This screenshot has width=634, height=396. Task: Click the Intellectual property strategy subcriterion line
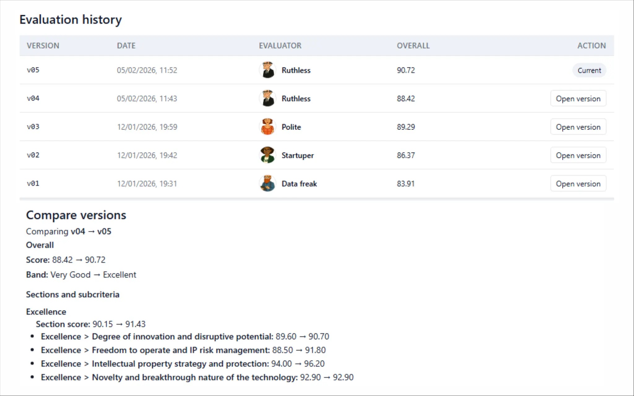(183, 364)
